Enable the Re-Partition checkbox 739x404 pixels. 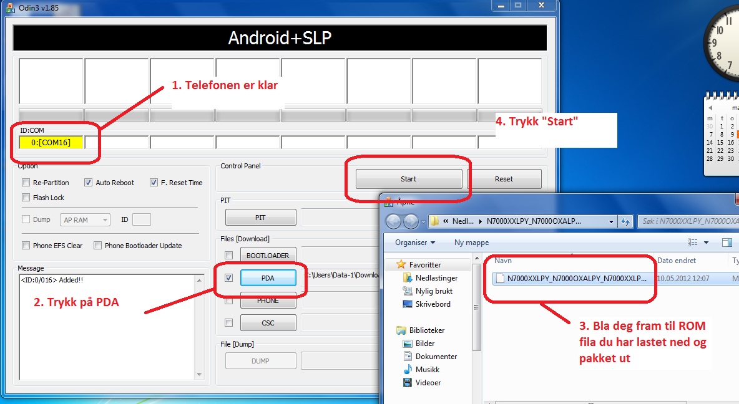(26, 183)
